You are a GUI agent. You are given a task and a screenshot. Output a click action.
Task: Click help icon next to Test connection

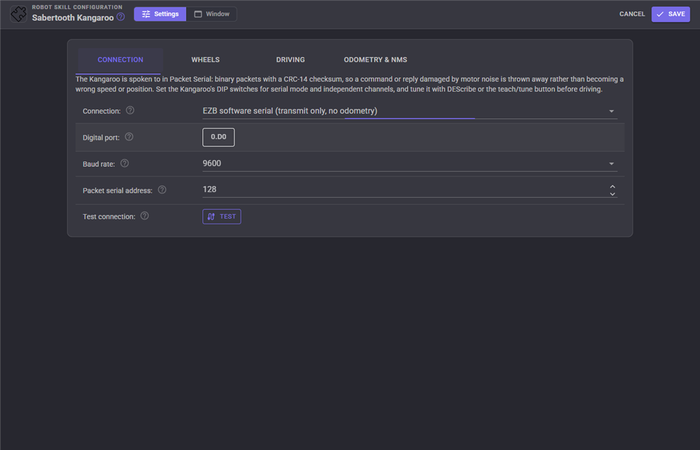(145, 216)
